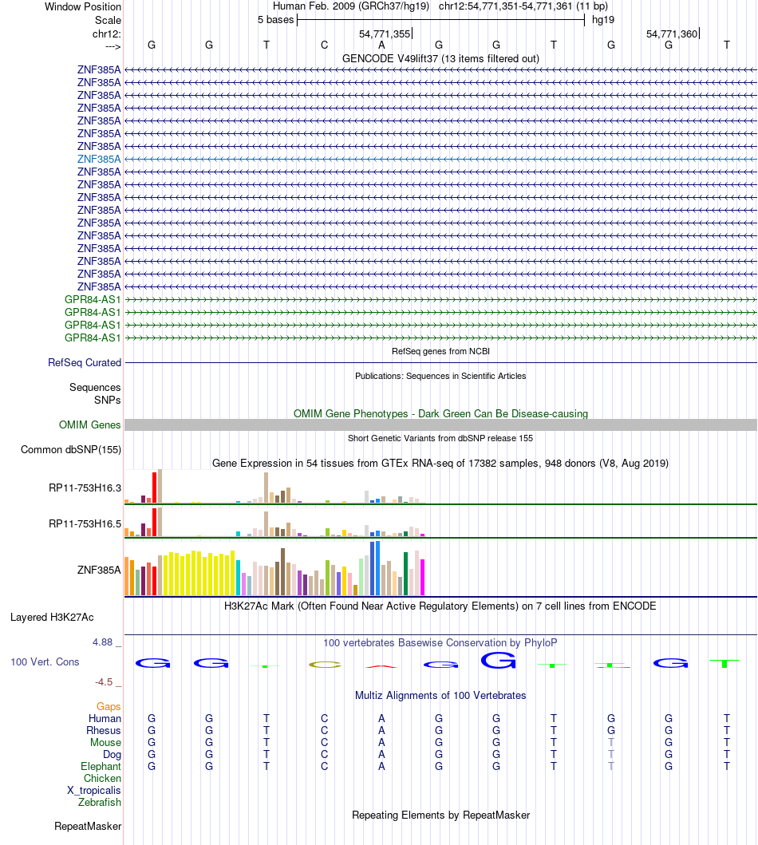Click the reference base C in the chr12 sequence row
This screenshot has width=758, height=845.
324,45
